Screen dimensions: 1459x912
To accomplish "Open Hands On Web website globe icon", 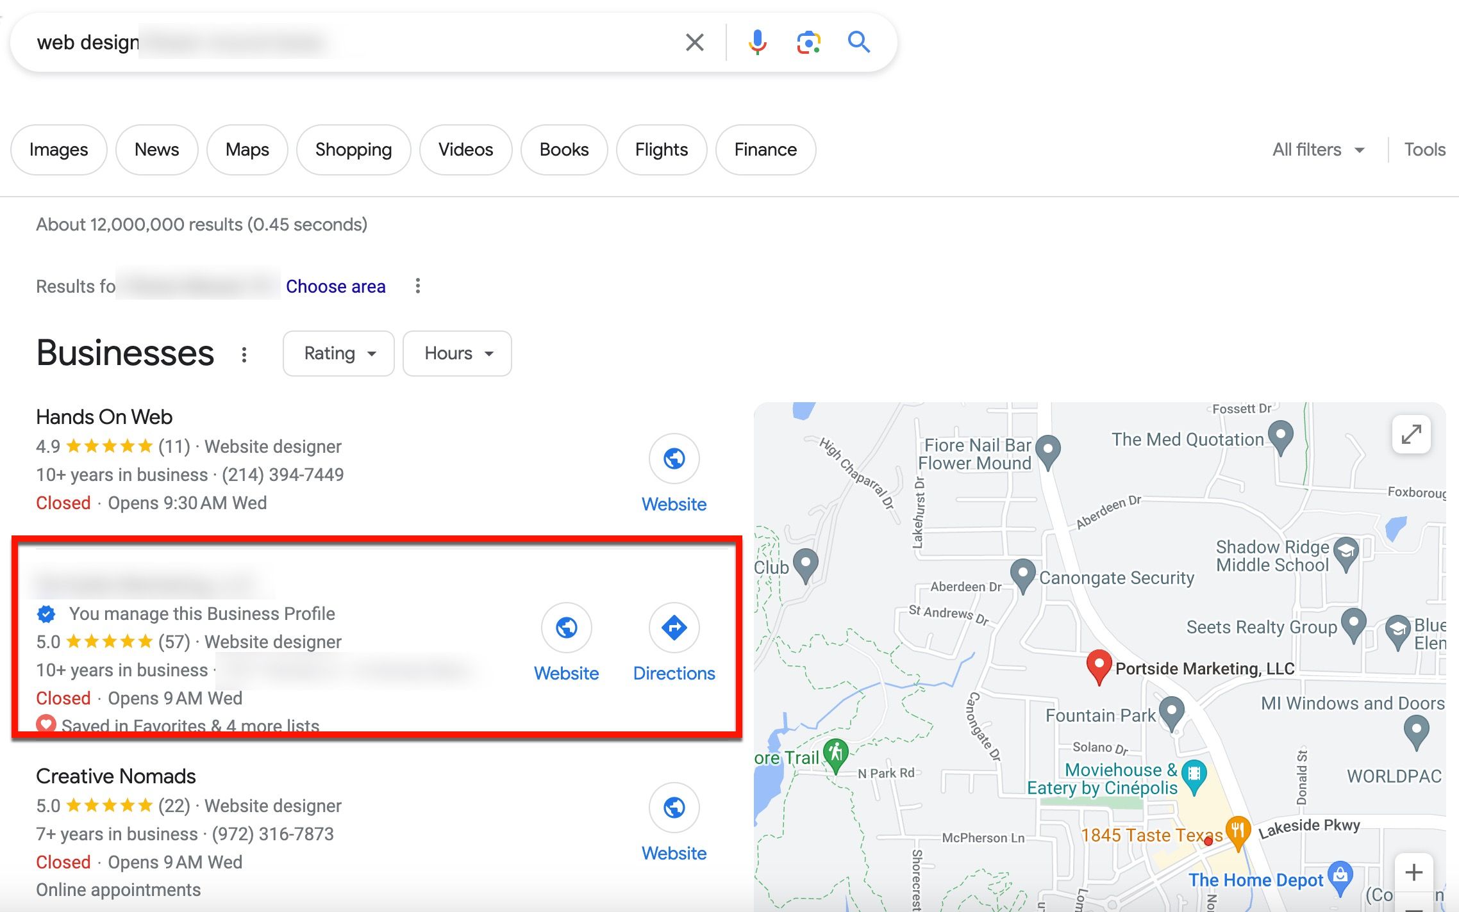I will coord(674,459).
